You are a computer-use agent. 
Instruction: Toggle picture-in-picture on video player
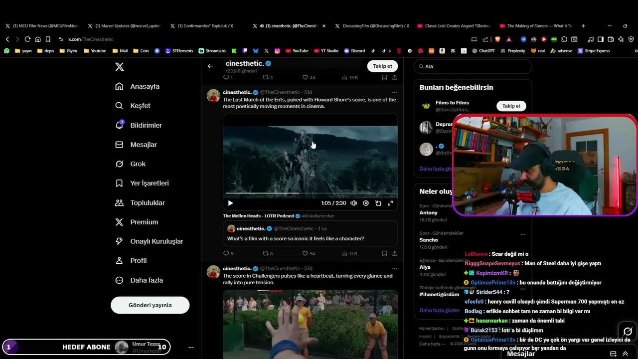click(378, 203)
